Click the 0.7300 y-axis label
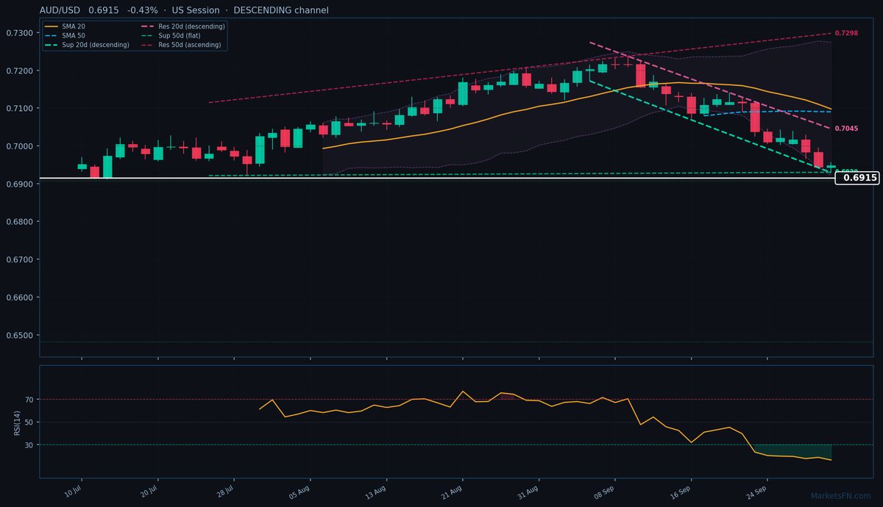The width and height of the screenshot is (883, 507). pos(20,33)
